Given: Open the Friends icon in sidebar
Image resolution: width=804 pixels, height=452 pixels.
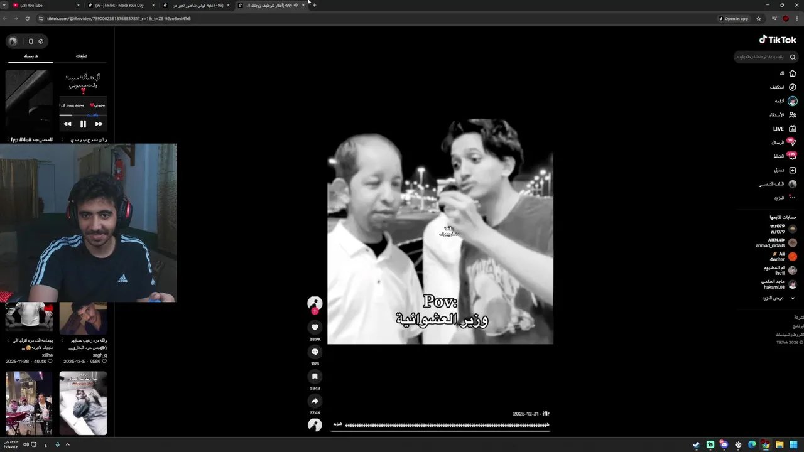Looking at the screenshot, I should [792, 115].
